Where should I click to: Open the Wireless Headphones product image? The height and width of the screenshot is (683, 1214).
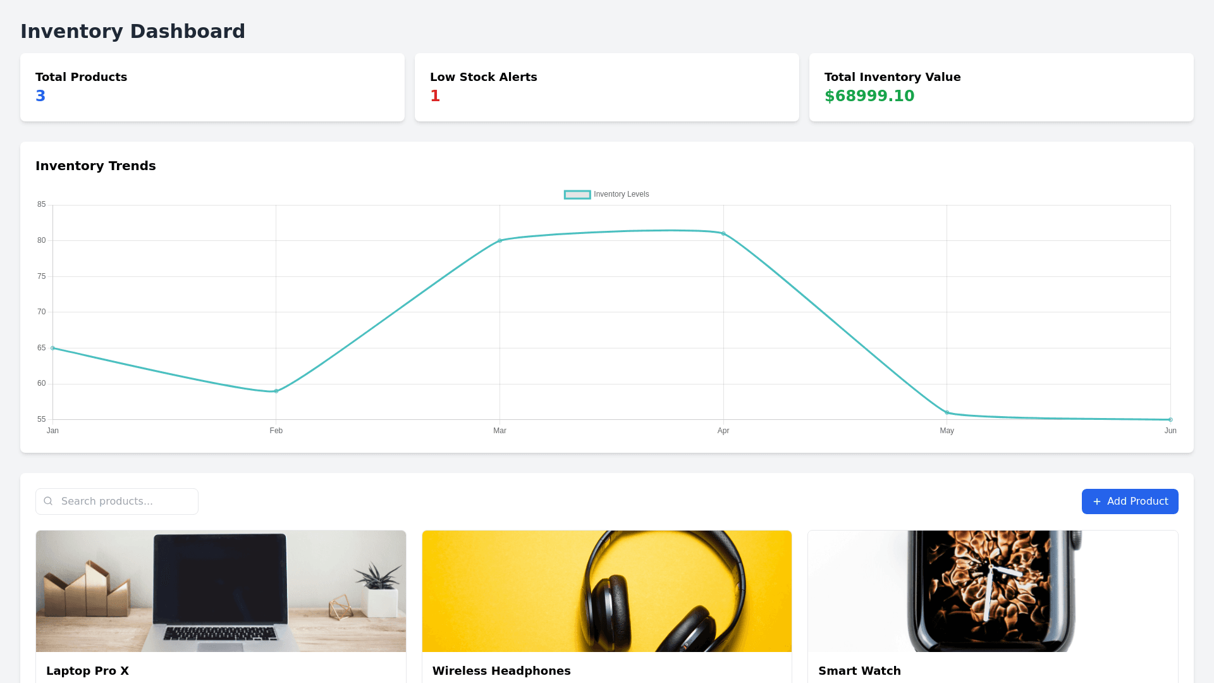(x=606, y=591)
